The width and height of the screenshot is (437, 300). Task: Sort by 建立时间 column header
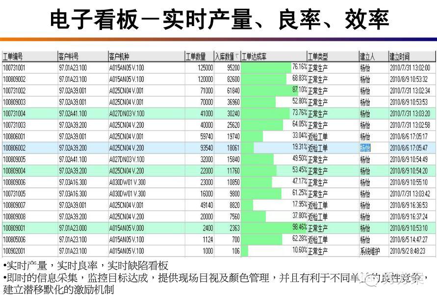(400, 56)
